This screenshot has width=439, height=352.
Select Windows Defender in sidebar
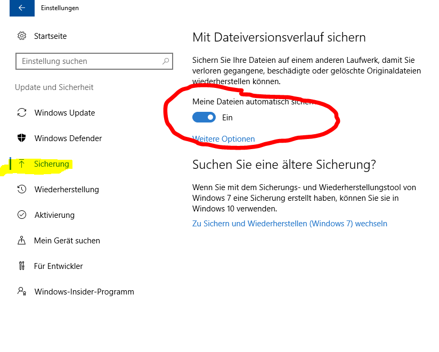pyautogui.click(x=68, y=138)
